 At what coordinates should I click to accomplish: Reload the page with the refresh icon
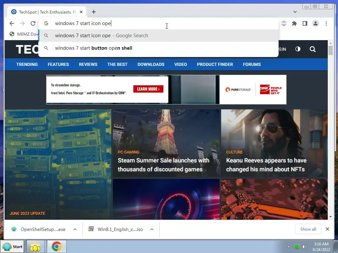point(33,23)
